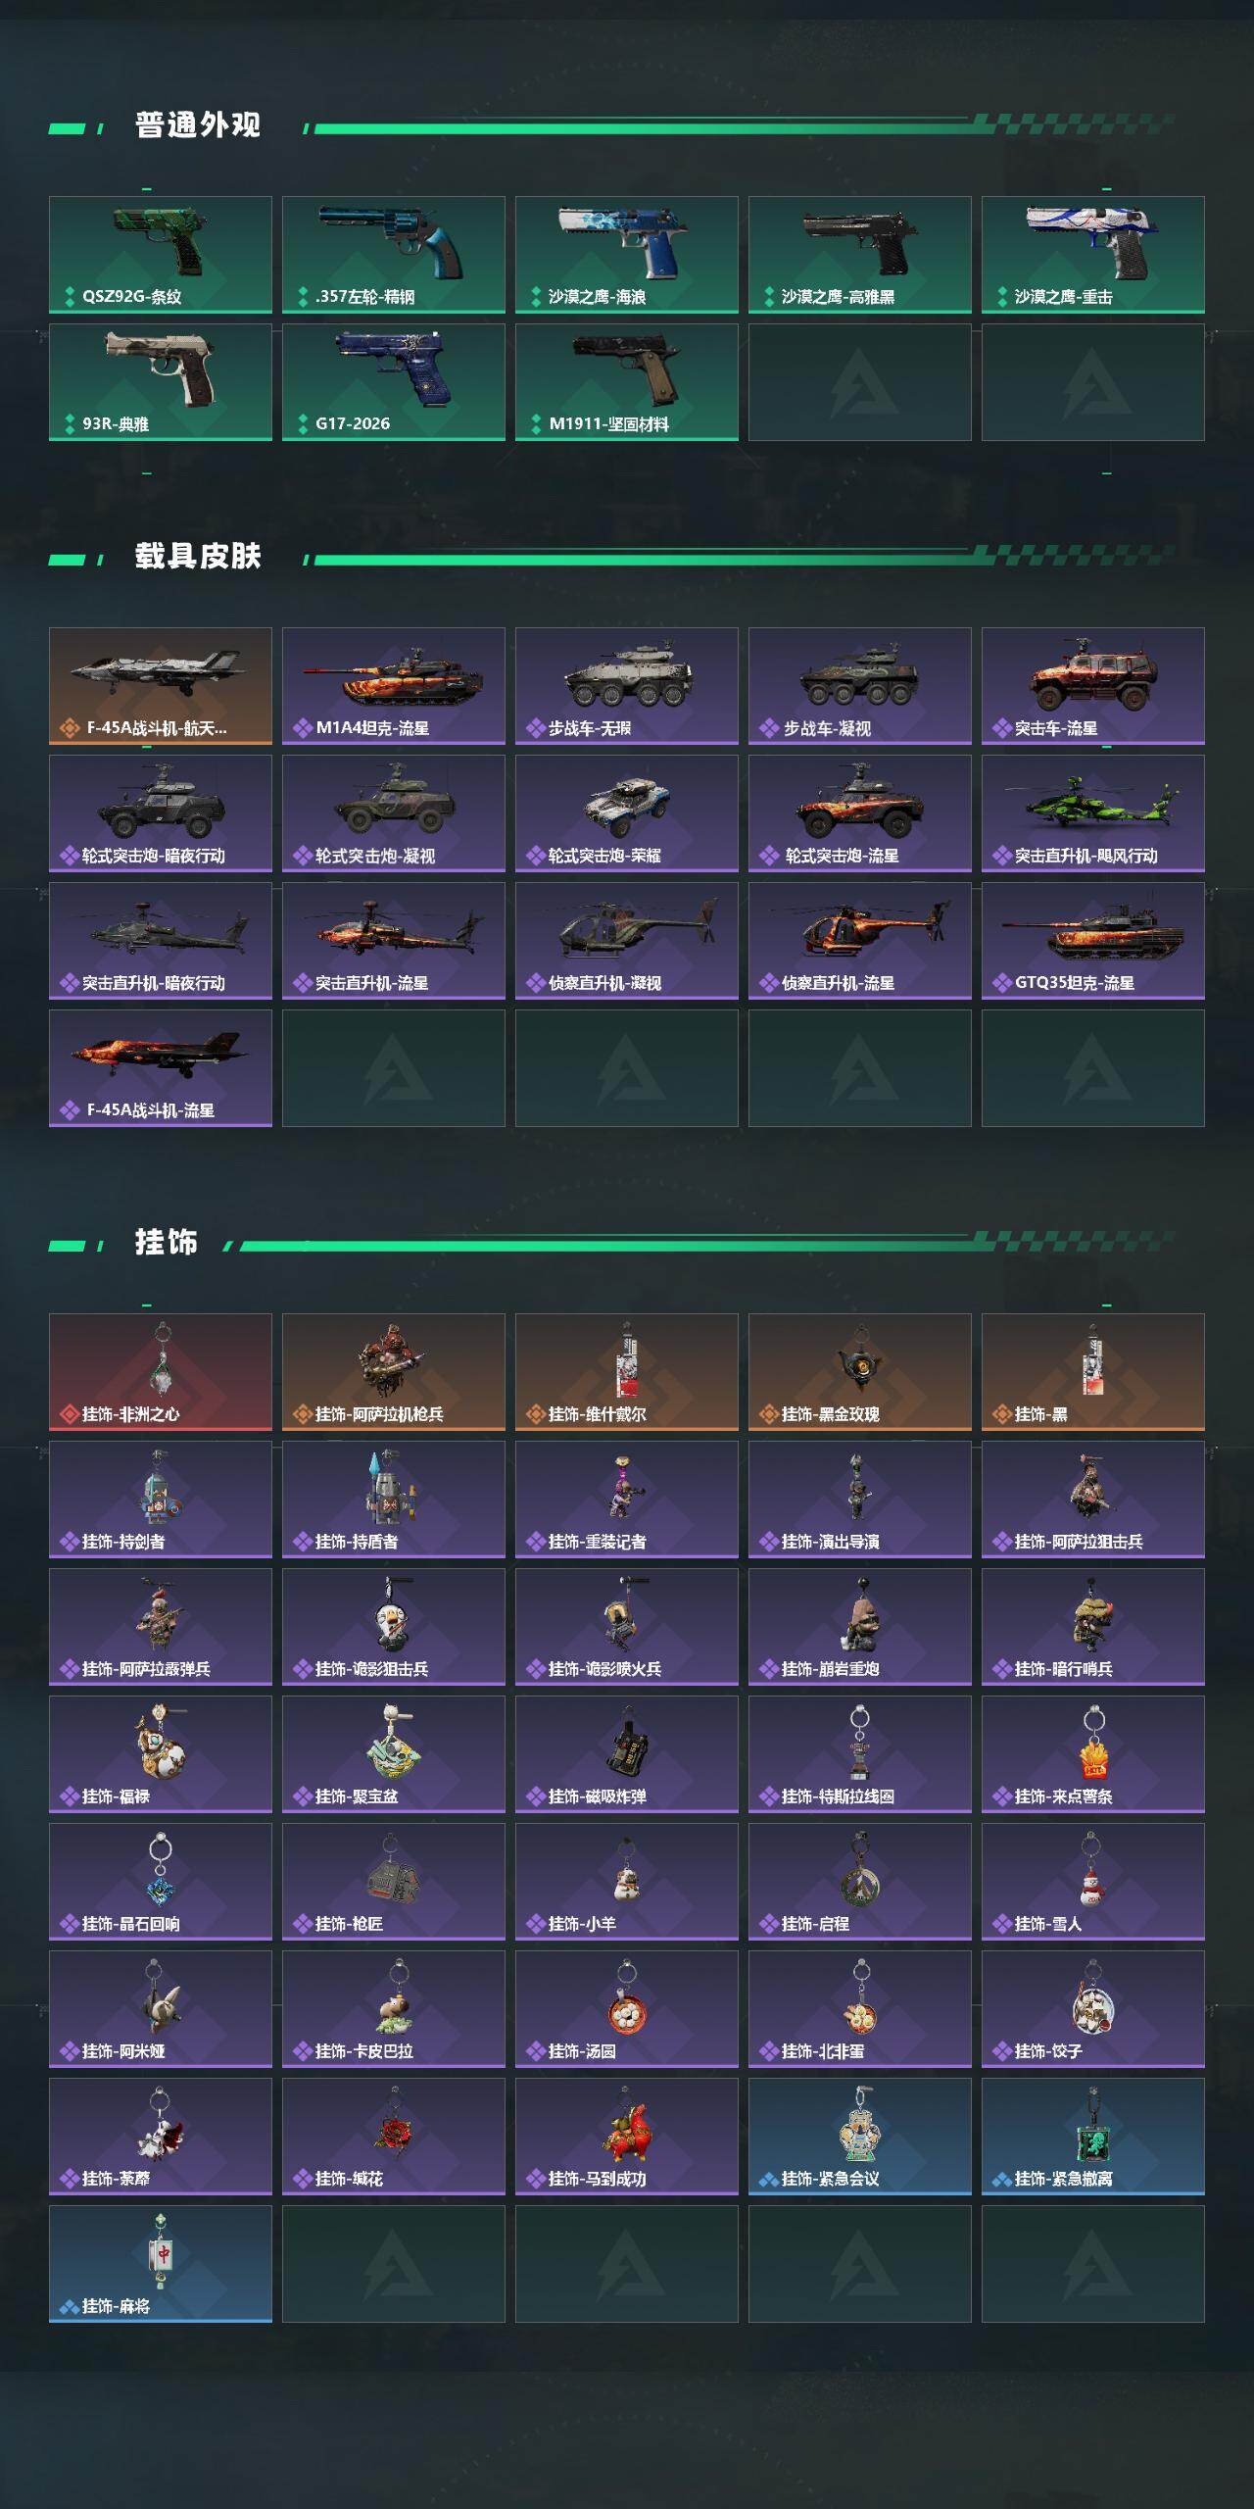Open the GTQ35坦克-流星 tank skin
The height and width of the screenshot is (2509, 1254).
(1093, 941)
